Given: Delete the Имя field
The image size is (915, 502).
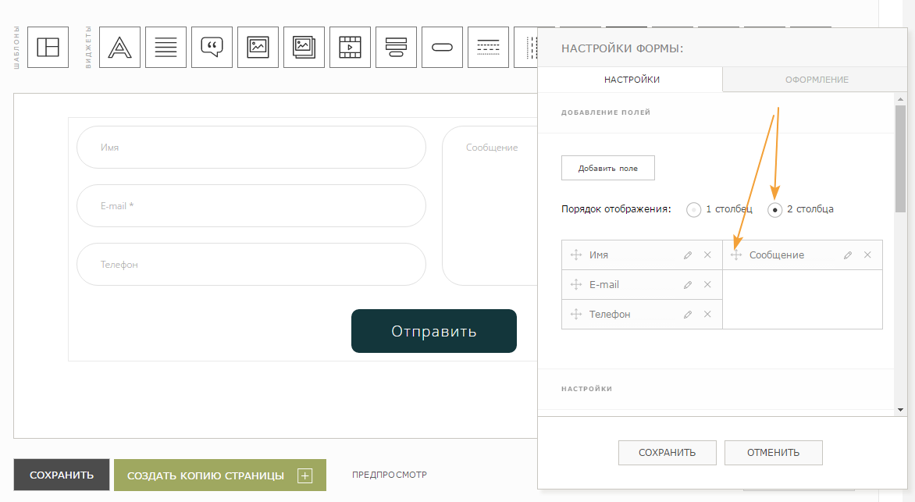Looking at the screenshot, I should (x=707, y=255).
